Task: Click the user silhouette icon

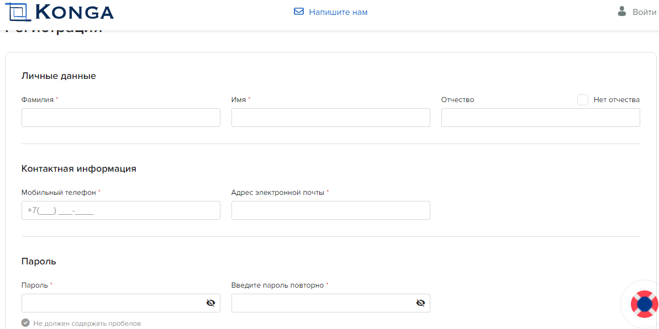Action: 622,12
